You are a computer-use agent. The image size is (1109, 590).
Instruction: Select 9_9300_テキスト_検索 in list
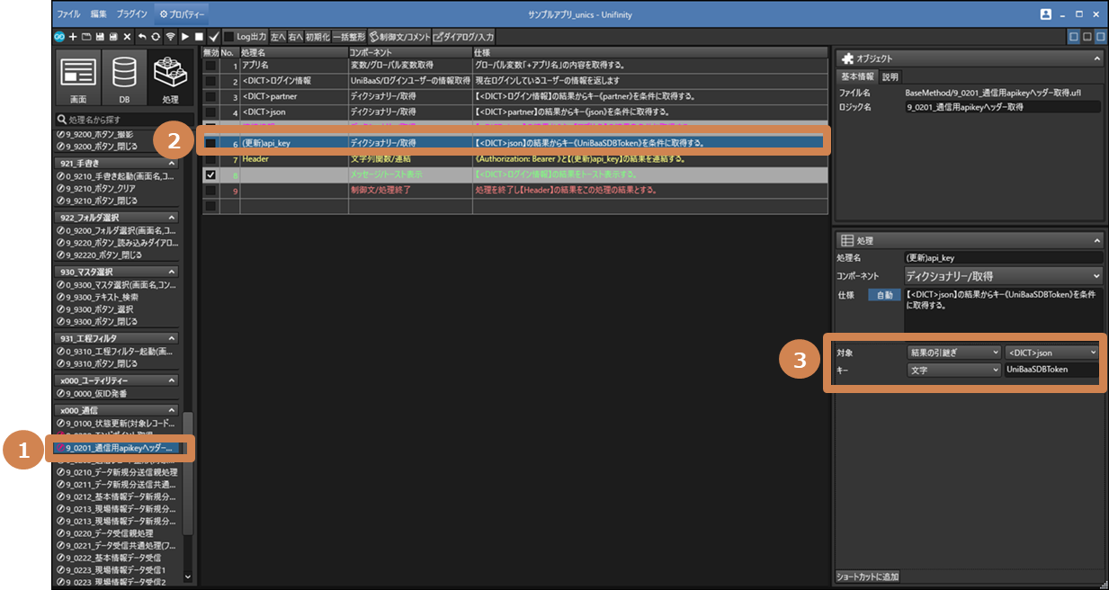point(99,296)
